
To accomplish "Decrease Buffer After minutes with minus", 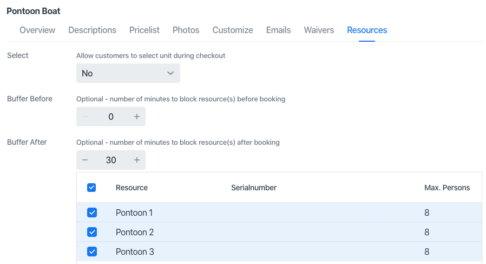I will coord(85,160).
